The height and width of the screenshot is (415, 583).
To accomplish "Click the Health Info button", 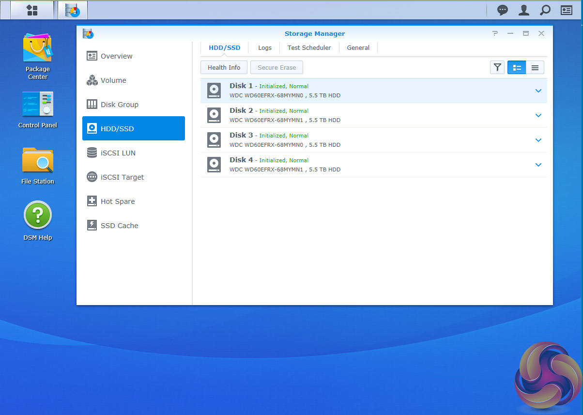I will tap(224, 68).
